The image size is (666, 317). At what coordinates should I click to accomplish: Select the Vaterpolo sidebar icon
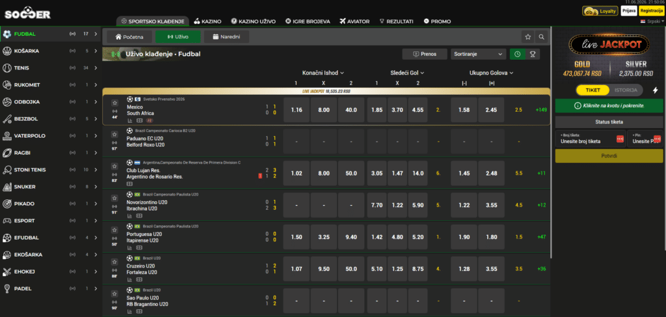pyautogui.click(x=7, y=136)
